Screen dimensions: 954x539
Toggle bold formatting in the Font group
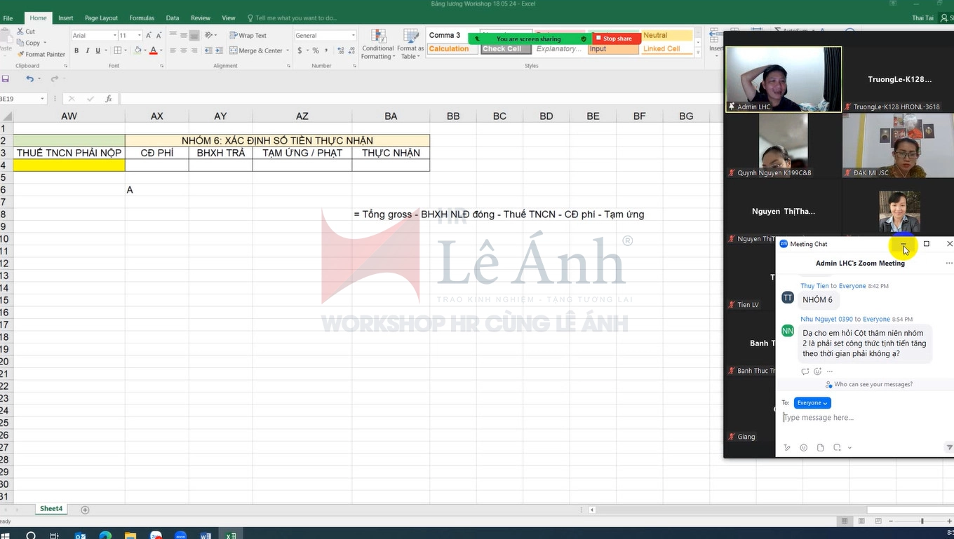click(x=76, y=50)
